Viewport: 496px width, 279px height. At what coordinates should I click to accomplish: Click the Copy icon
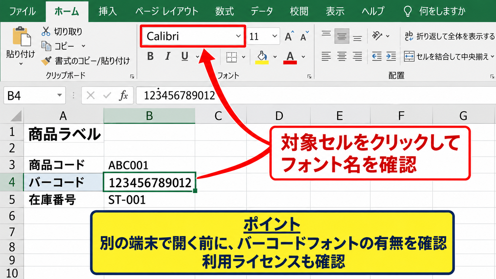tap(46, 46)
